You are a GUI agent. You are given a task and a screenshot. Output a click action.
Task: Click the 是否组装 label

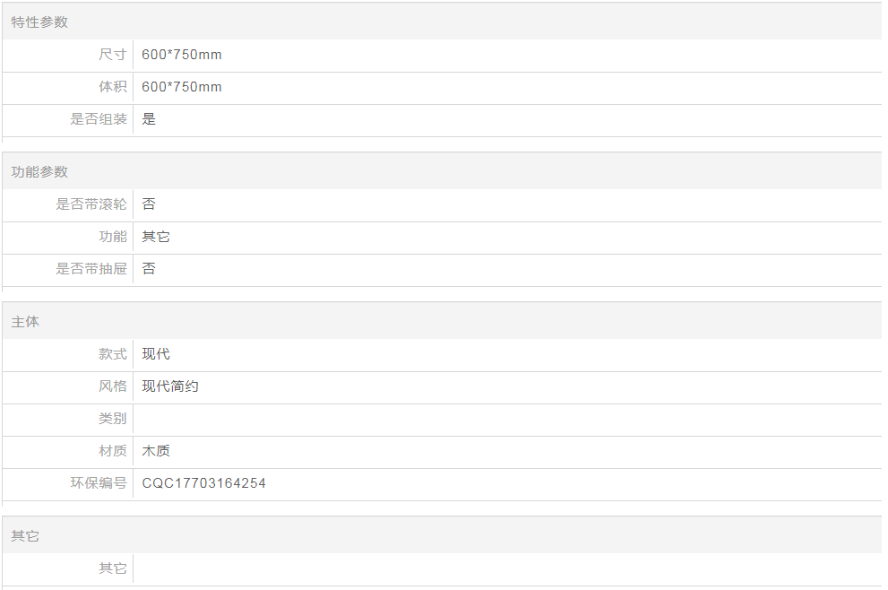click(99, 119)
